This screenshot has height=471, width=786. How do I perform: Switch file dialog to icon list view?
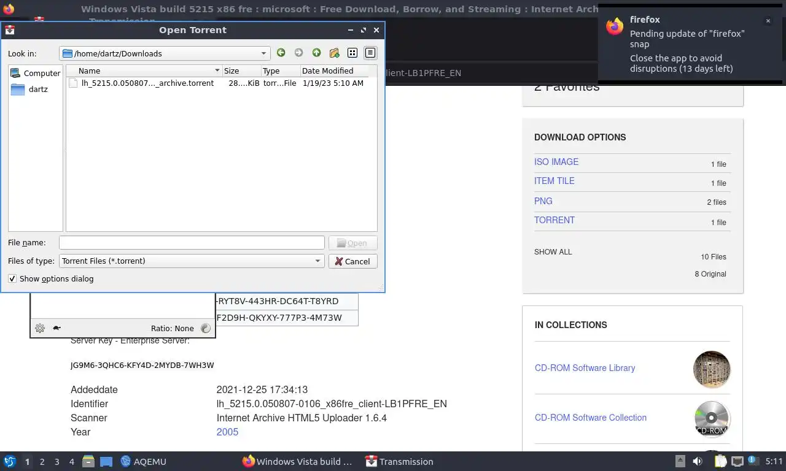point(352,53)
